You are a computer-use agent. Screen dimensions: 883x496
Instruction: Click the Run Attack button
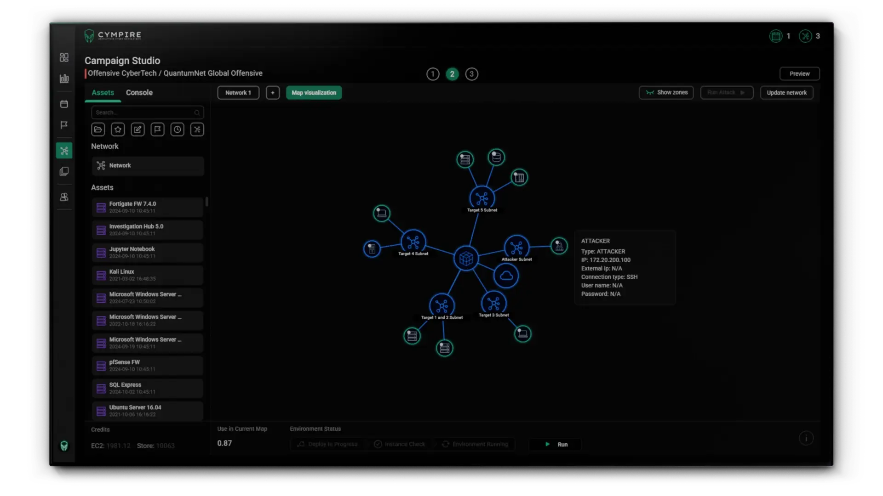tap(727, 93)
